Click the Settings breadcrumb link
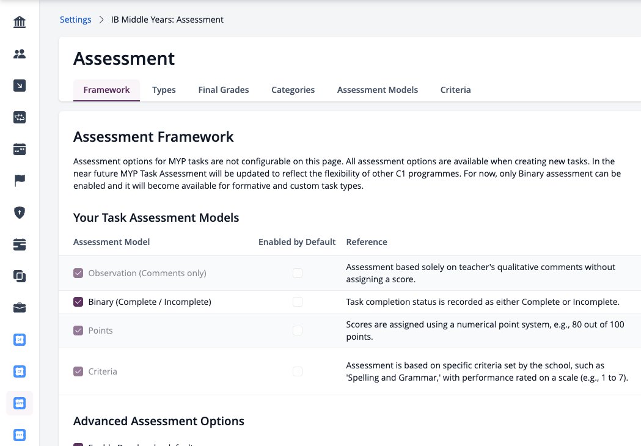641x446 pixels. [76, 20]
